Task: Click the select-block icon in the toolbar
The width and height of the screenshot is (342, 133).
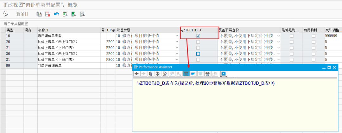Action: coord(74,14)
